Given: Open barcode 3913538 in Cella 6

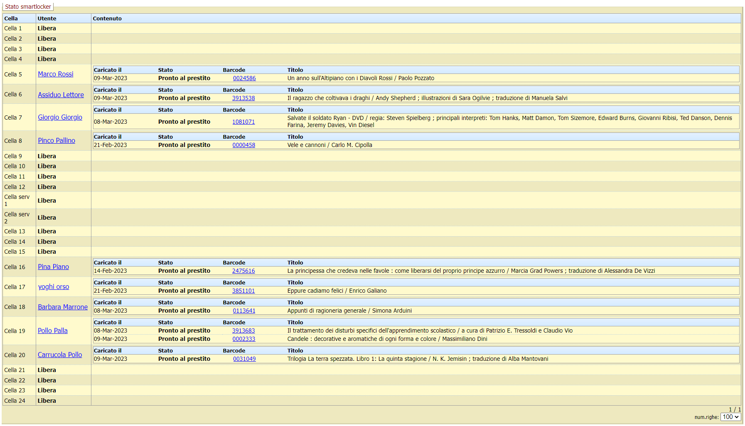Looking at the screenshot, I should click(x=244, y=98).
